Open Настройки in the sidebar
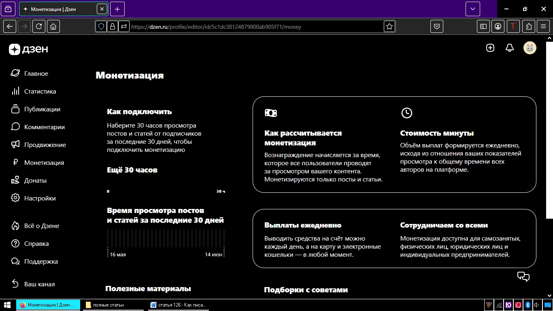 click(x=34, y=198)
